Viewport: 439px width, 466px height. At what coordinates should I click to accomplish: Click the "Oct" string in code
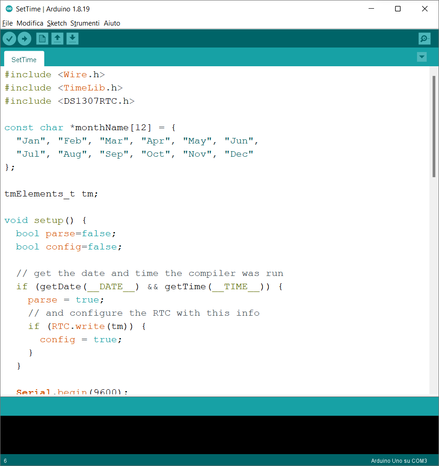pyautogui.click(x=156, y=154)
